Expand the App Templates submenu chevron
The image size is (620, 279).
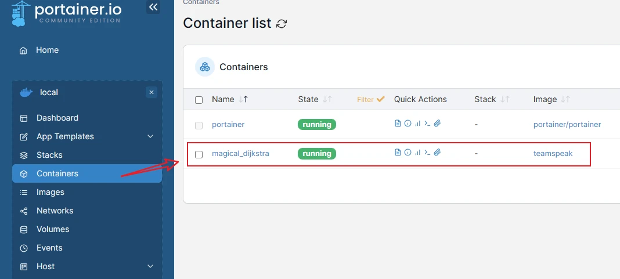tap(150, 136)
